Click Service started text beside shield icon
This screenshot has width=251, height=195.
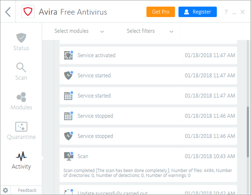94,76
